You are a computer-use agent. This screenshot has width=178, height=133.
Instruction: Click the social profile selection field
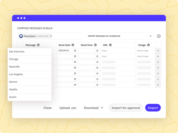coord(50,36)
